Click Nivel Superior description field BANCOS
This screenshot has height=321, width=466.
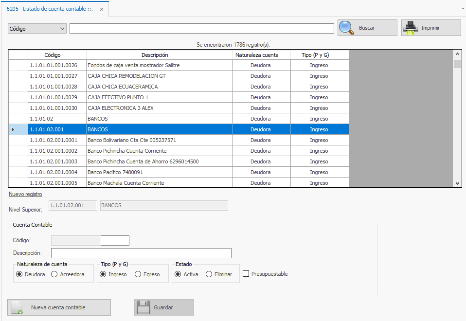[x=164, y=205]
